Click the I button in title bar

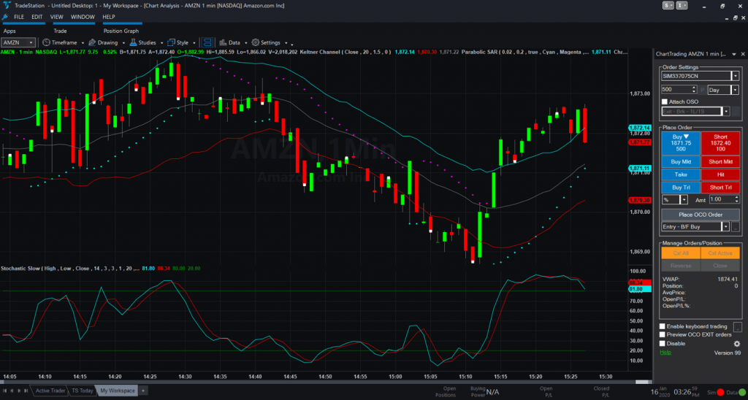point(682,5)
